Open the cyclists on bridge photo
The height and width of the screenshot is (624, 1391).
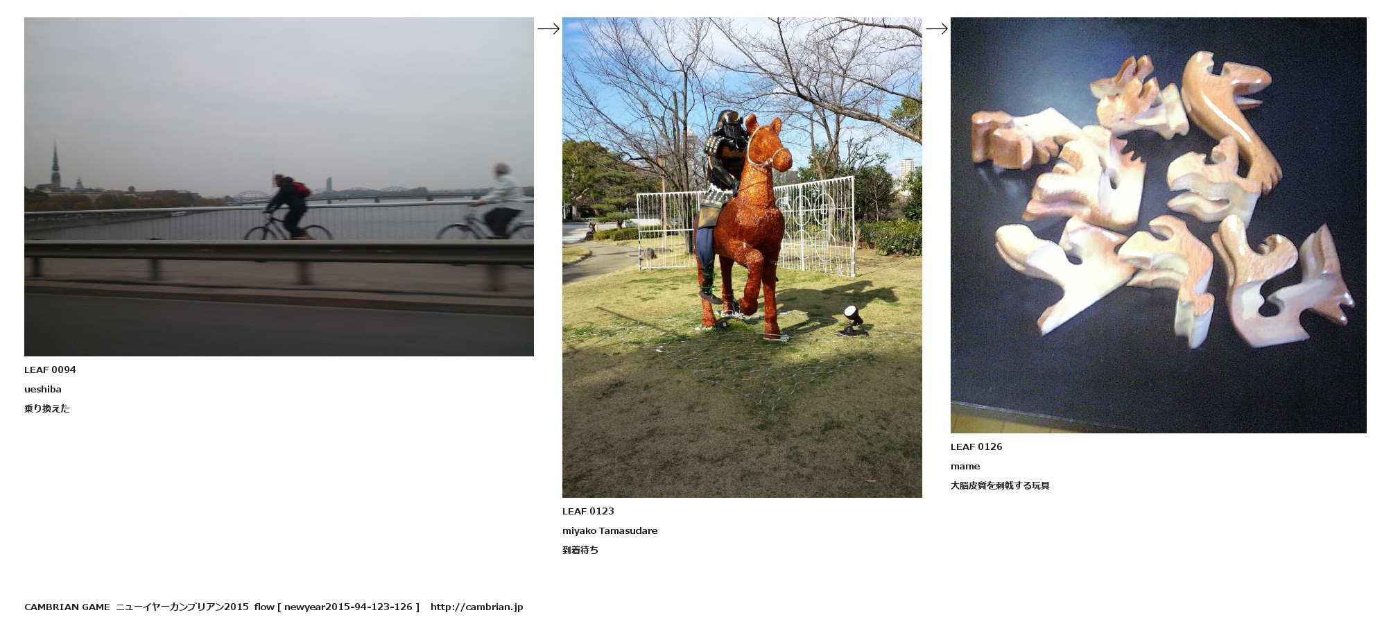coord(279,187)
